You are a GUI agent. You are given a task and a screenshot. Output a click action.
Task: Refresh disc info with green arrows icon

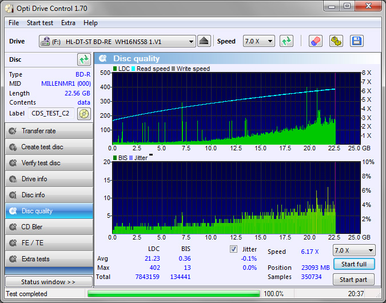(x=84, y=59)
